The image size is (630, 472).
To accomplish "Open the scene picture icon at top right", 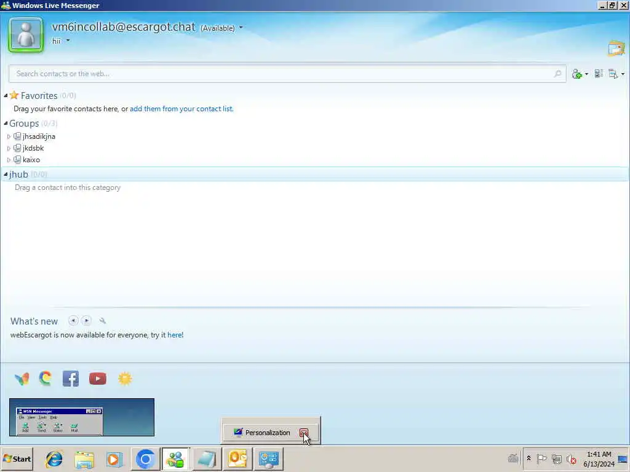I will 616,48.
